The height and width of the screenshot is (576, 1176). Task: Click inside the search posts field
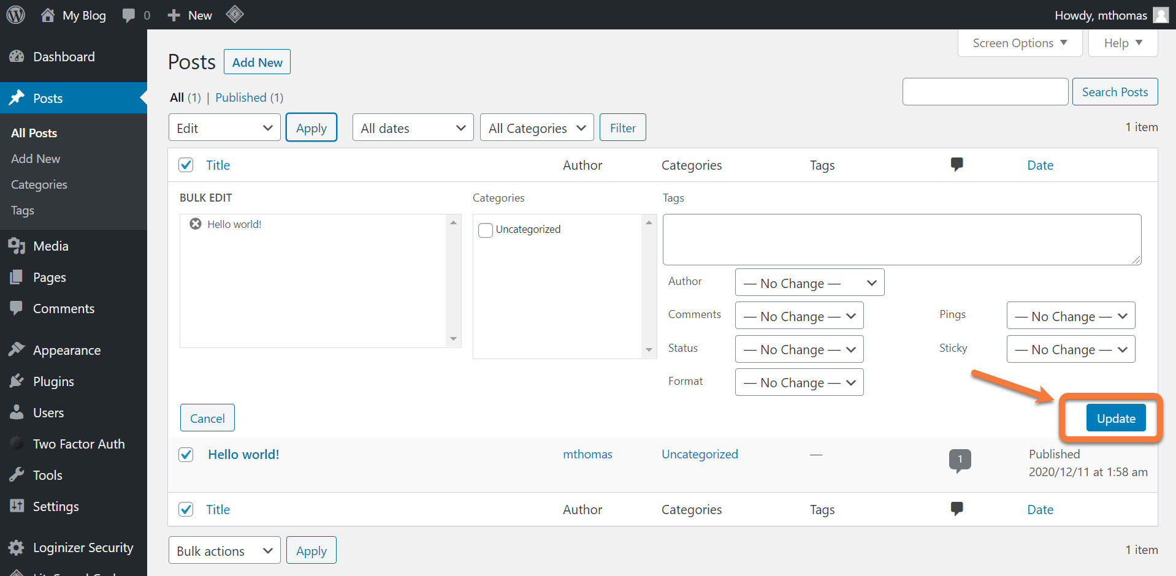pos(985,91)
